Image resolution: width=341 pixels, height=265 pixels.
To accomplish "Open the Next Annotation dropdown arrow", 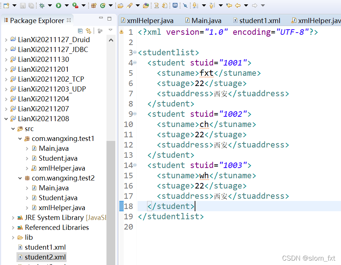I will 204,5.
